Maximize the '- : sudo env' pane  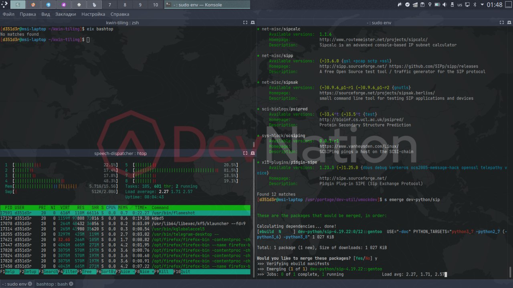pos(501,23)
